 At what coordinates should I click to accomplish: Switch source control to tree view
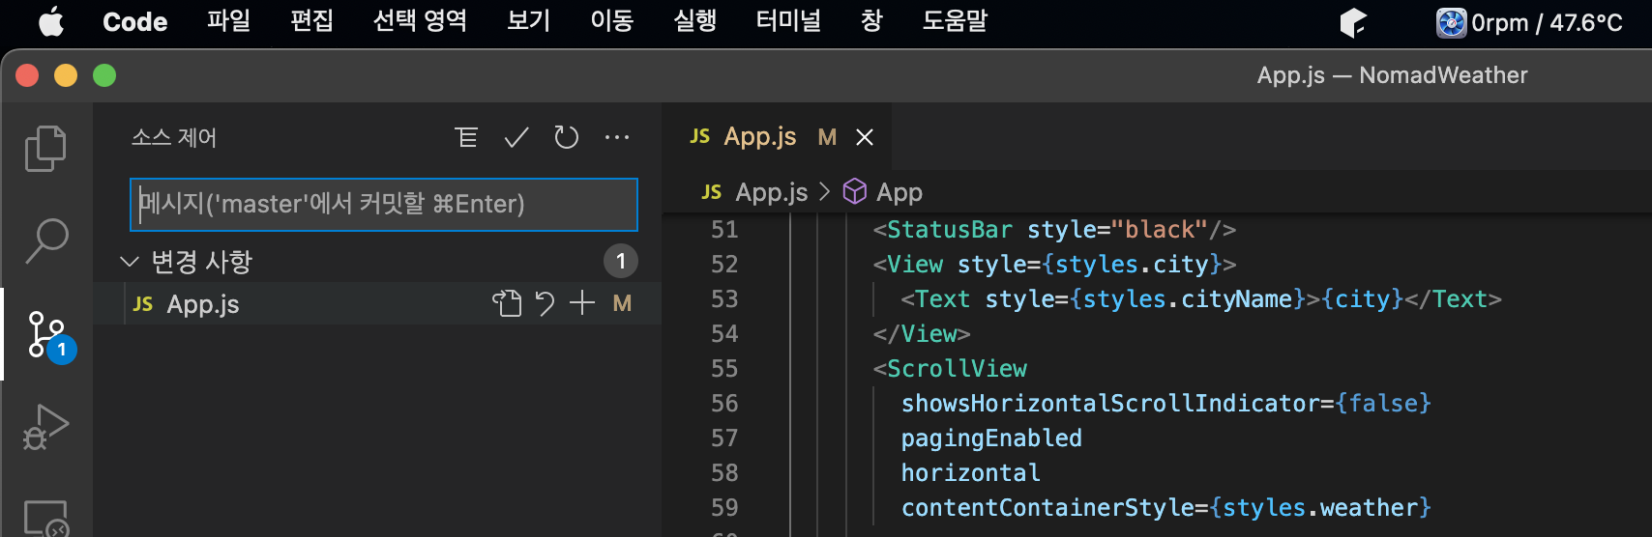[x=466, y=137]
